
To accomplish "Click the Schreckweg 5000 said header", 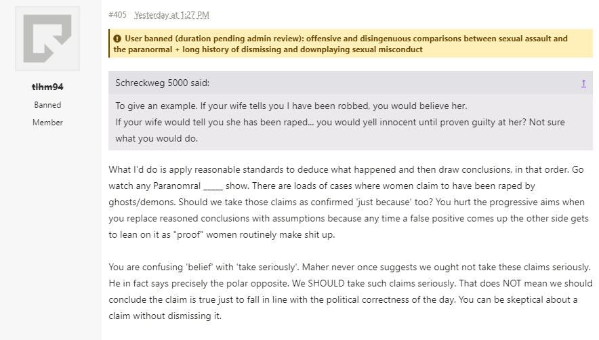I will (x=162, y=83).
